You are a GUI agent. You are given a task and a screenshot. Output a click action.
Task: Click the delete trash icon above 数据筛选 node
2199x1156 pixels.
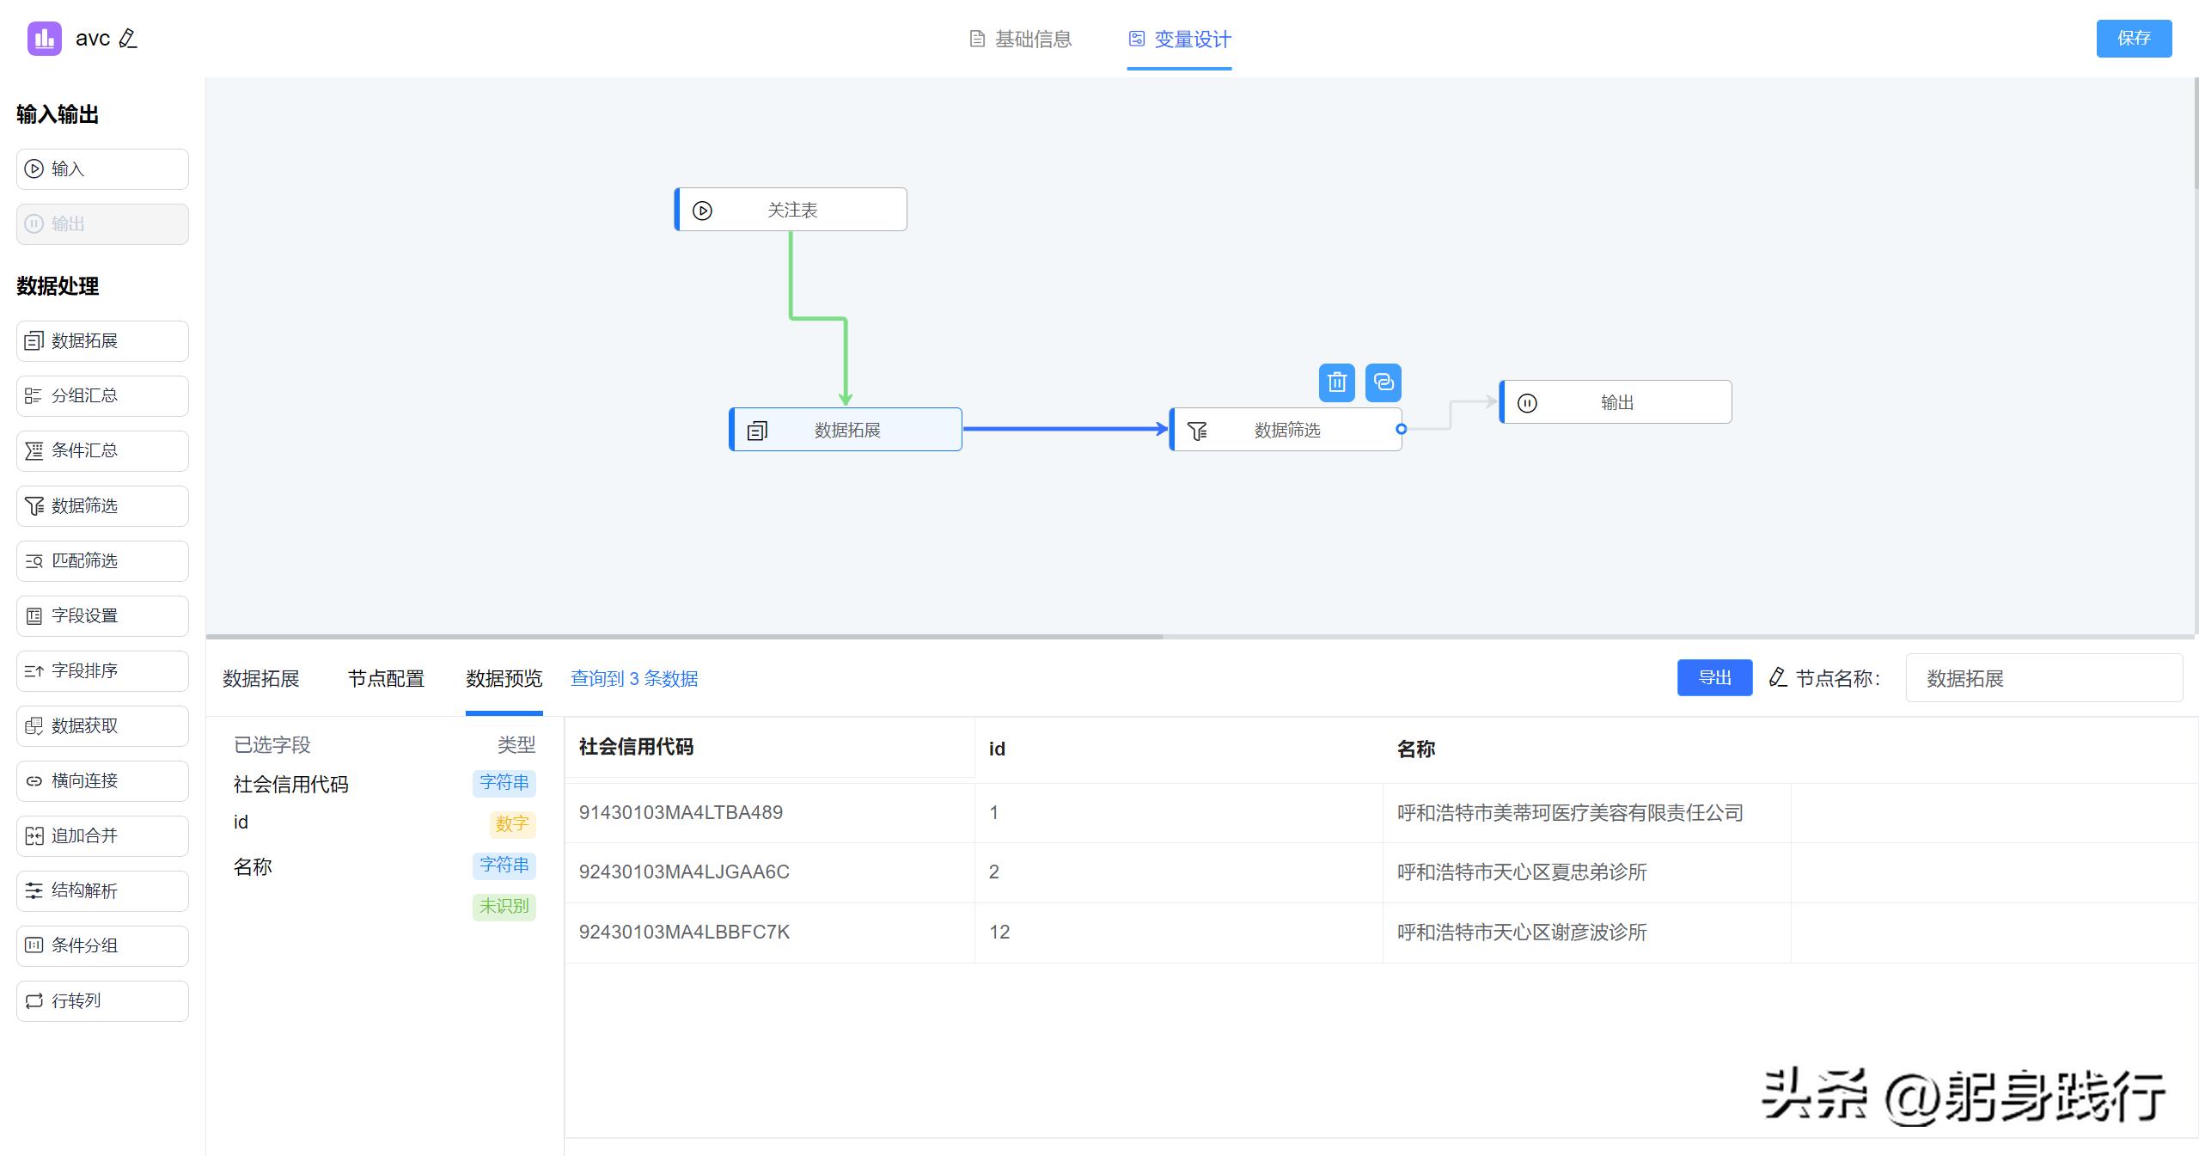[x=1336, y=382]
